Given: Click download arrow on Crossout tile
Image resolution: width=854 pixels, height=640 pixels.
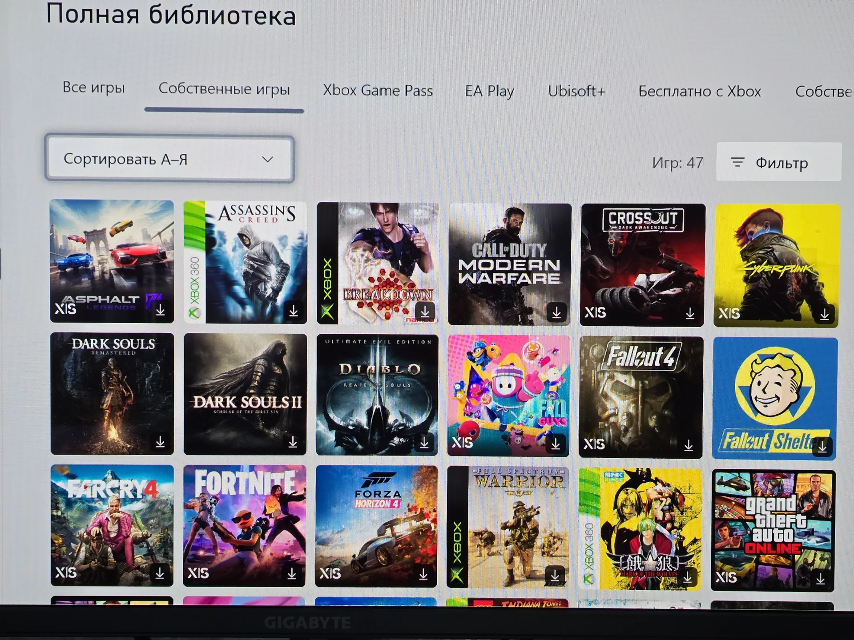Looking at the screenshot, I should point(690,314).
